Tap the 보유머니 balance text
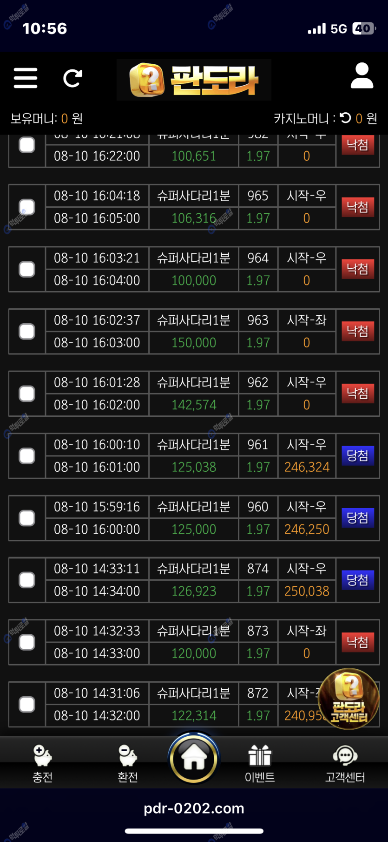This screenshot has width=388, height=842. 46,119
